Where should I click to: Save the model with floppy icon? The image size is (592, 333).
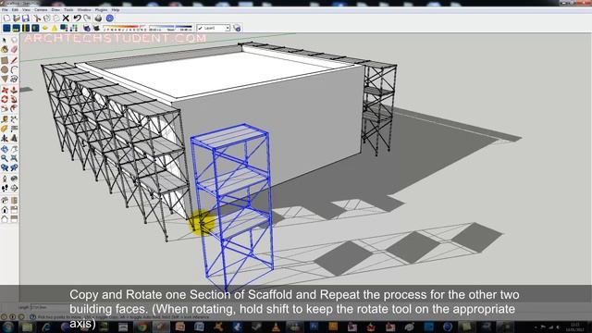tap(26, 18)
